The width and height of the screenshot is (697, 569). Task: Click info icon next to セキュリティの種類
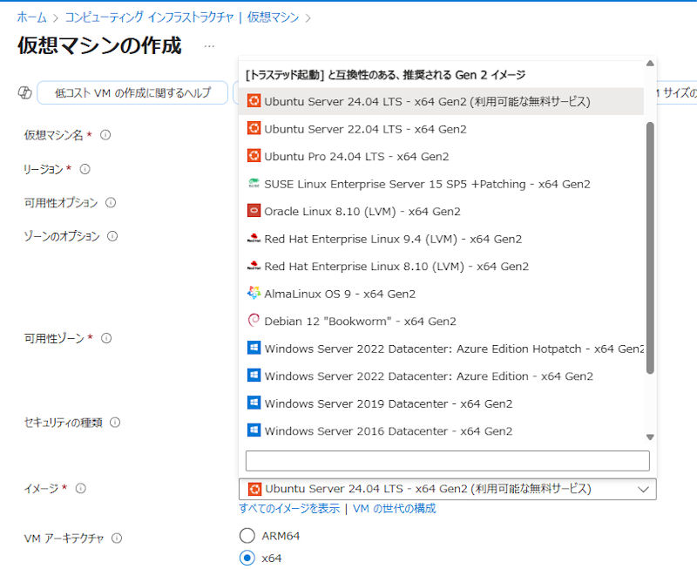coord(115,423)
